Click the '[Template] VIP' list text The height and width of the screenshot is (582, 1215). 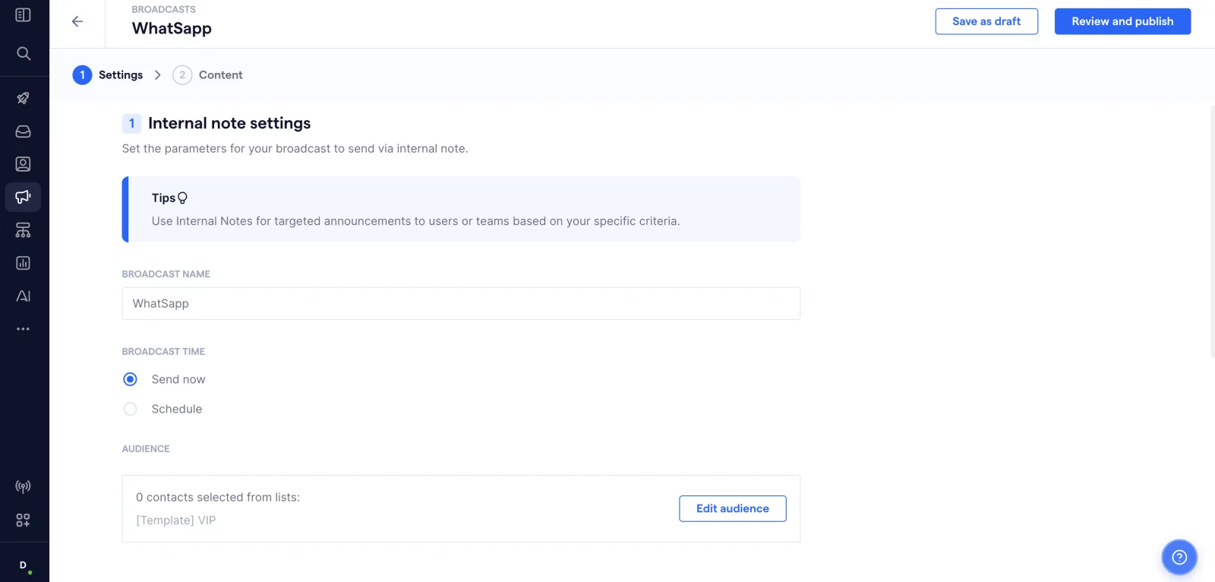click(x=176, y=520)
